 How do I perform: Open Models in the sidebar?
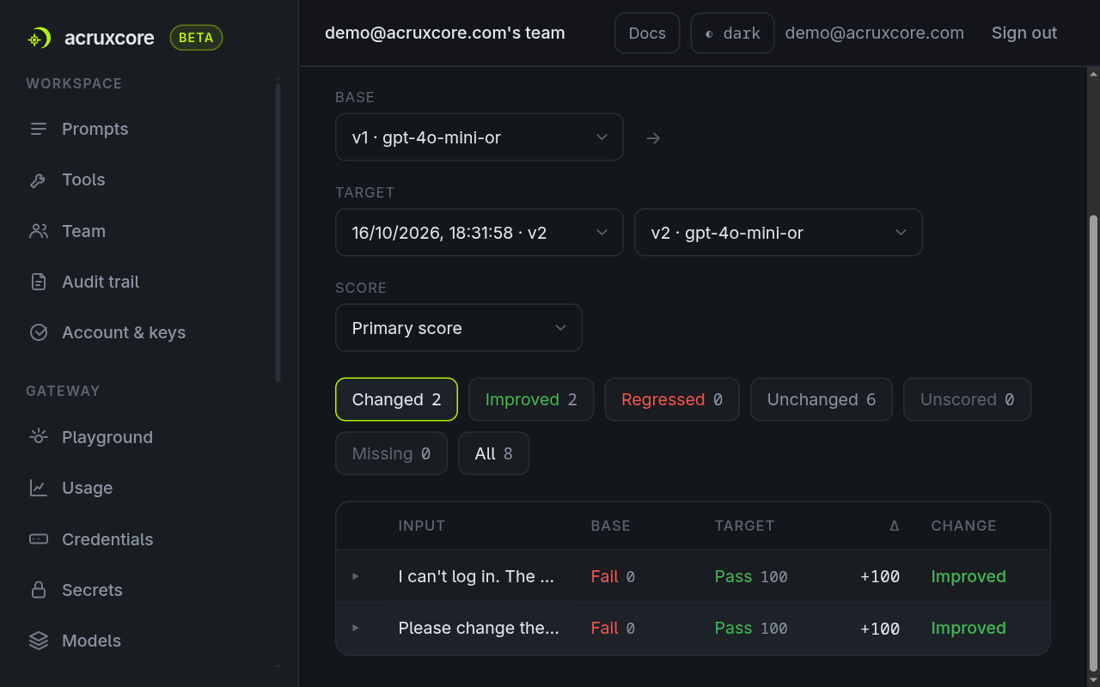[x=91, y=641]
